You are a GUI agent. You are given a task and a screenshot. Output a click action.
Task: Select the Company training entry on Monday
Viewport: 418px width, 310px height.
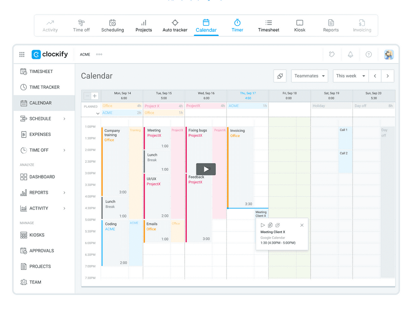click(115, 161)
